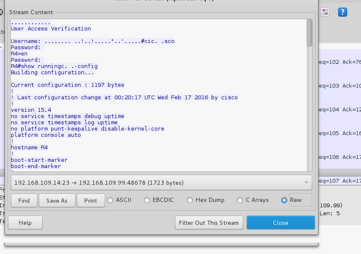
Task: Click the 'platform console auto' line
Action: [x=46, y=135]
